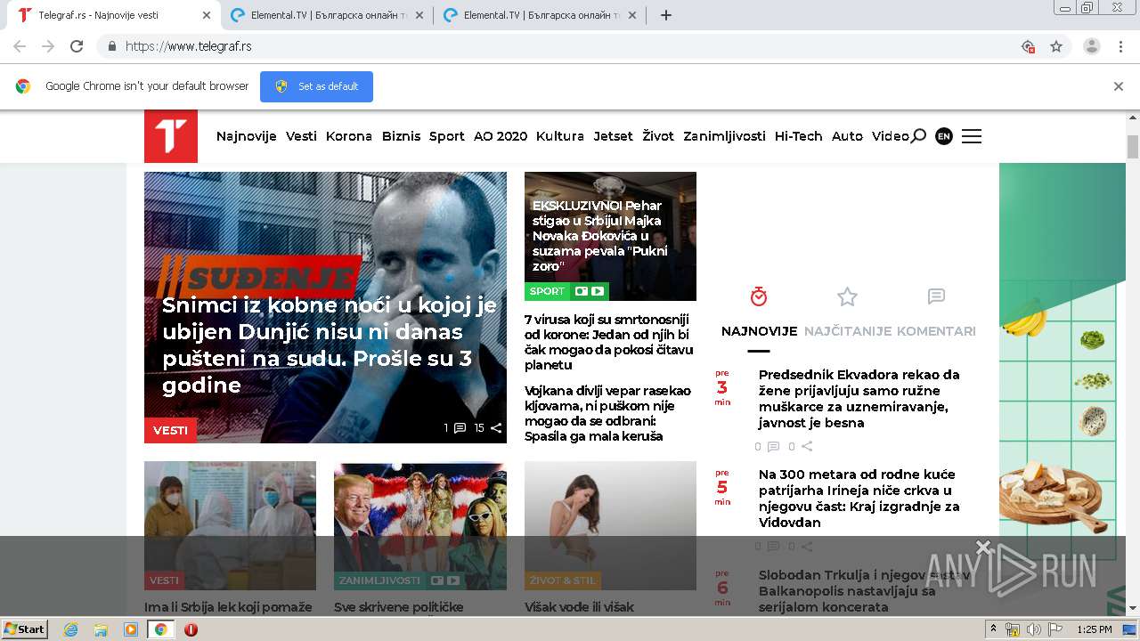Click the red VESTI tag on main story

pos(170,430)
